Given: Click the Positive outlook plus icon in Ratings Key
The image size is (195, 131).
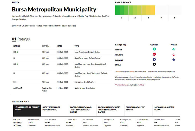Looking at the screenshot, I should (154, 49).
